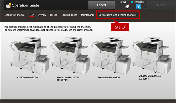Click the MX-5070N/MX-6070N model label
This screenshot has width=176, height=103.
(x=27, y=78)
